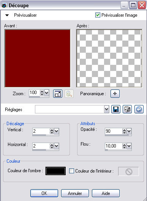Toggle the Prévisualiser l'image checkbox
The height and width of the screenshot is (201, 147).
pos(98,15)
